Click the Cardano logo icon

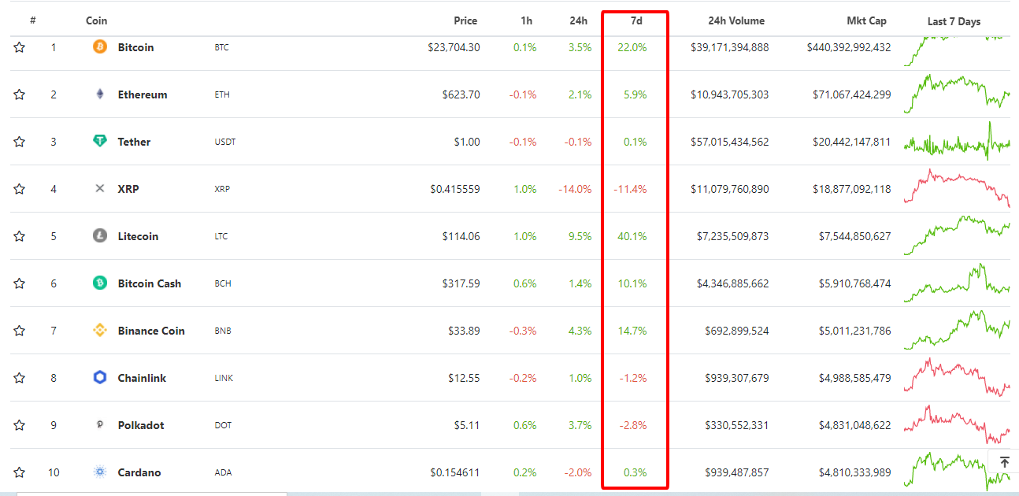click(x=100, y=472)
